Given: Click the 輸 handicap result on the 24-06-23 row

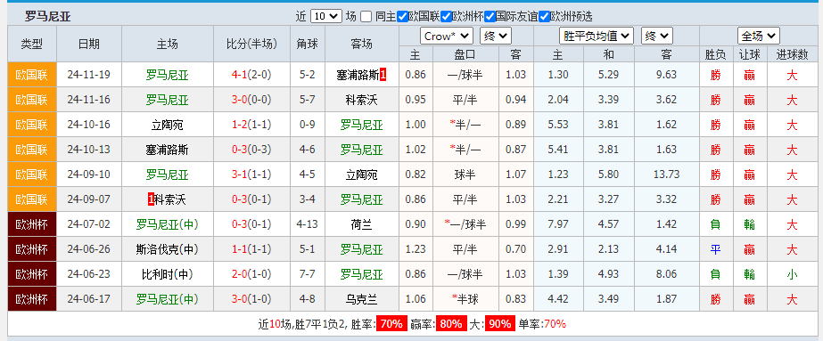Looking at the screenshot, I should click(749, 274).
